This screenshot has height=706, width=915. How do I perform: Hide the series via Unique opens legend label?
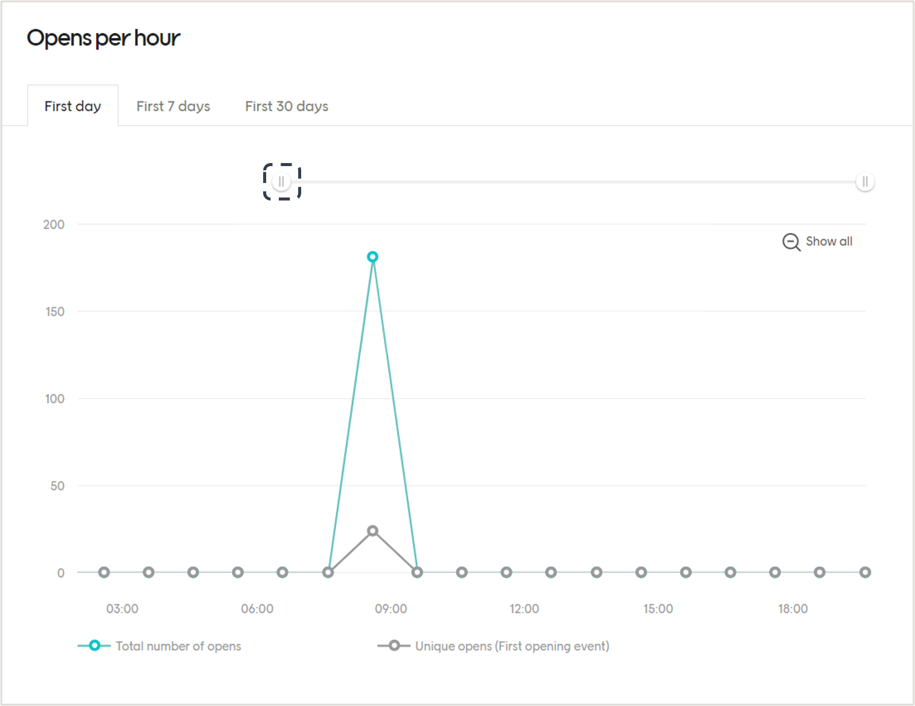(511, 646)
